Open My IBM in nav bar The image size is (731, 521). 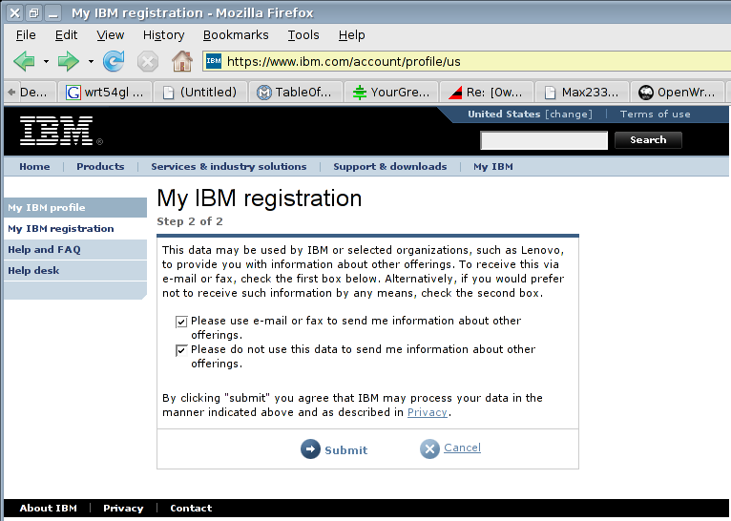pos(492,167)
